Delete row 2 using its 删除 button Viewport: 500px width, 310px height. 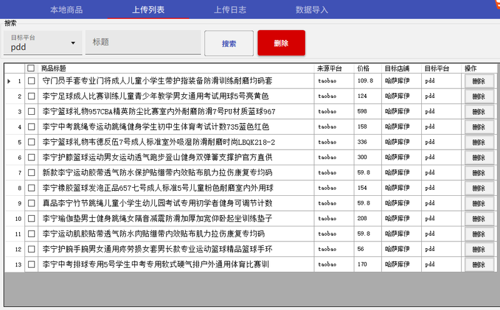point(479,97)
